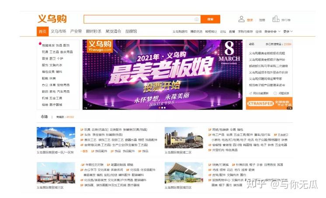
Task: Expand the 更多 dropdown menu
Action: point(288,31)
